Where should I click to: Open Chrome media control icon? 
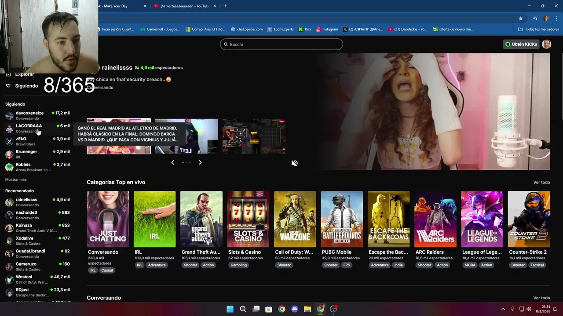[535, 18]
